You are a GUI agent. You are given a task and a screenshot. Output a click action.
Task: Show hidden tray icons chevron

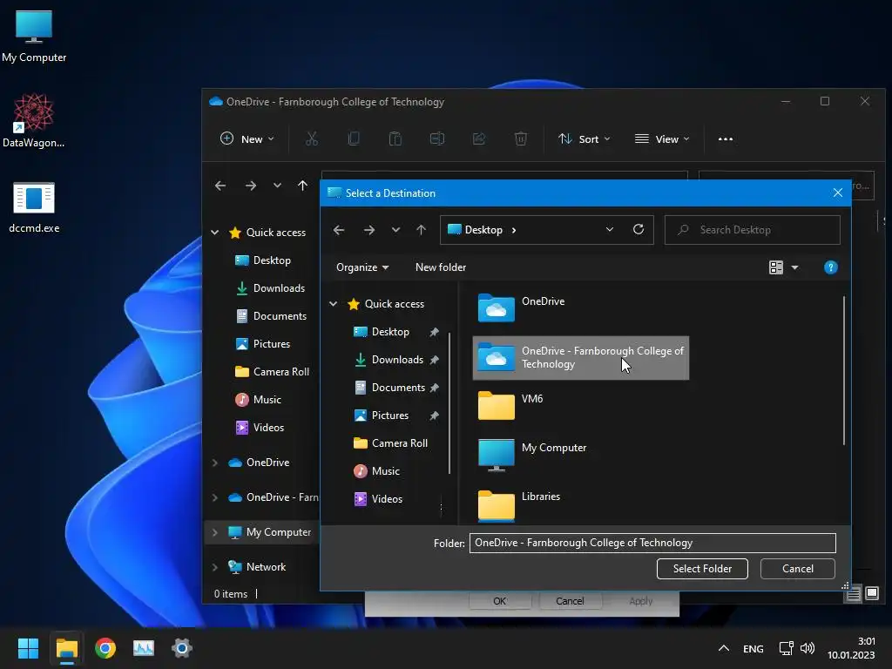click(x=724, y=648)
